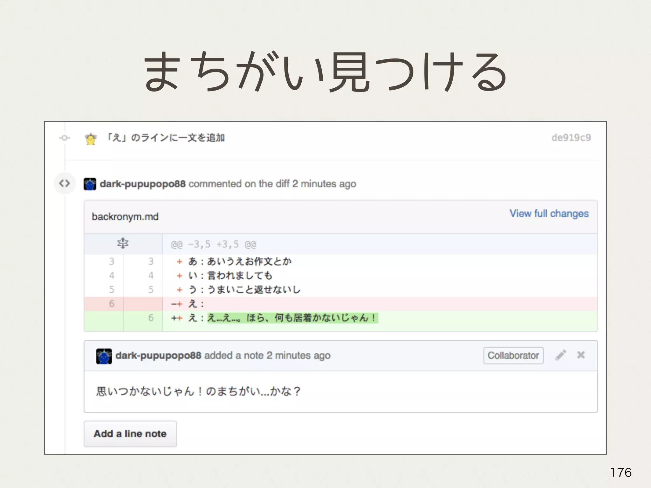
Task: Click dark-pupupopo88 avatar beside diff comment
Action: (x=90, y=184)
